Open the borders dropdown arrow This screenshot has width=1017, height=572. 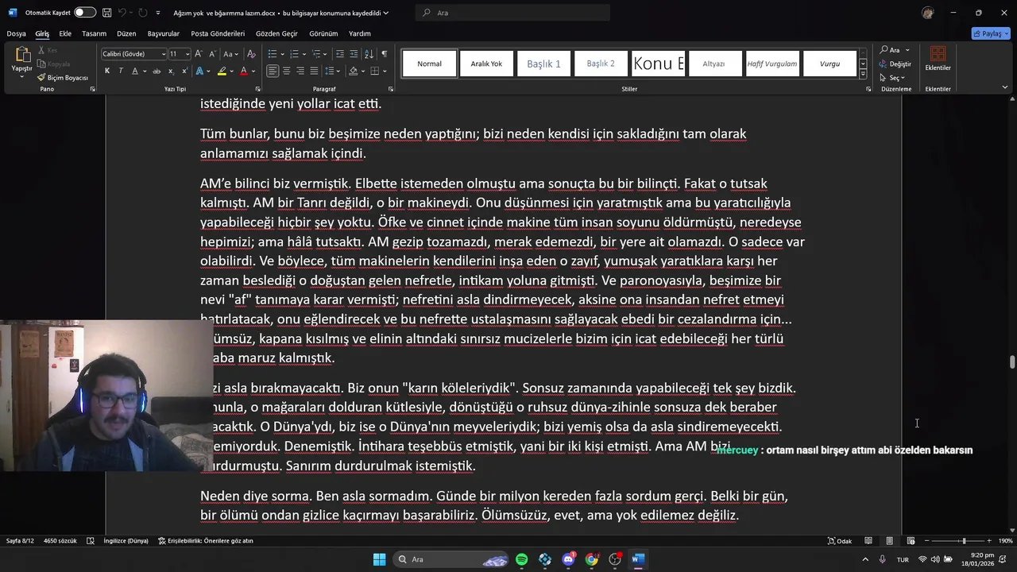point(383,71)
